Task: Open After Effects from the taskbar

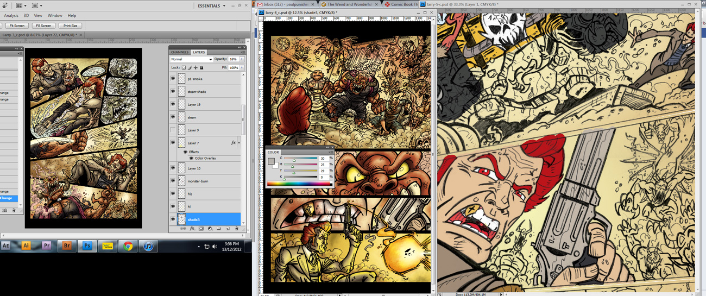Action: point(5,246)
